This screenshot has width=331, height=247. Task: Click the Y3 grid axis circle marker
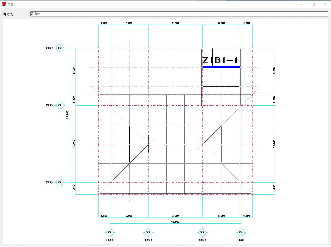60,48
